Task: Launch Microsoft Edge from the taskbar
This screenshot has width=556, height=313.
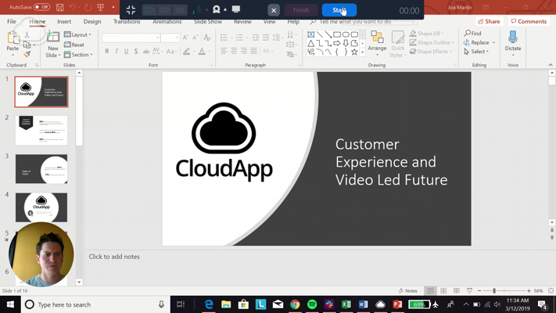Action: coord(209,304)
